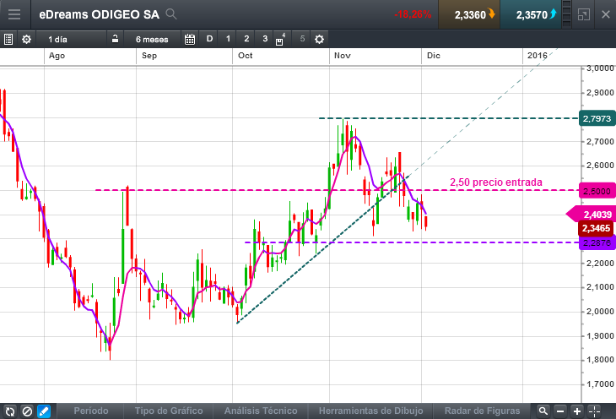The image size is (616, 419).
Task: Activate the crosshair cursor tool
Action: point(594,411)
